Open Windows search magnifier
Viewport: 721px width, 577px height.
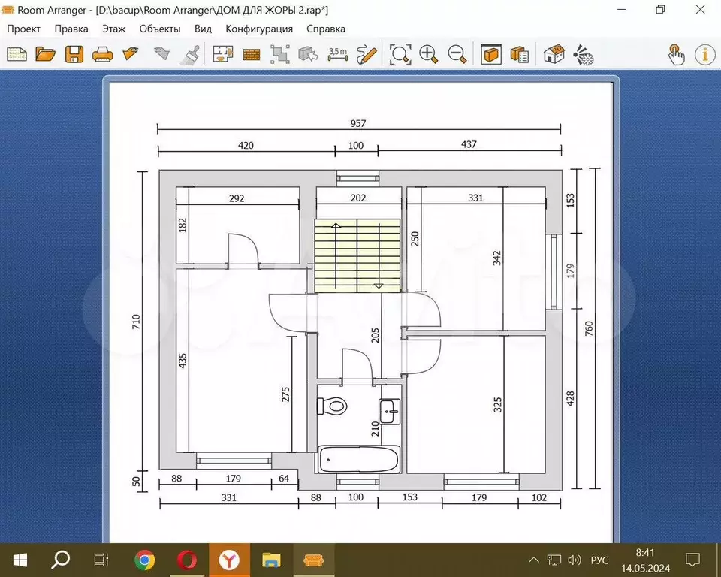[x=60, y=560]
